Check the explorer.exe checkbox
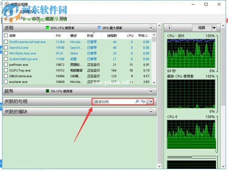This screenshot has height=171, width=228. click(x=6, y=82)
